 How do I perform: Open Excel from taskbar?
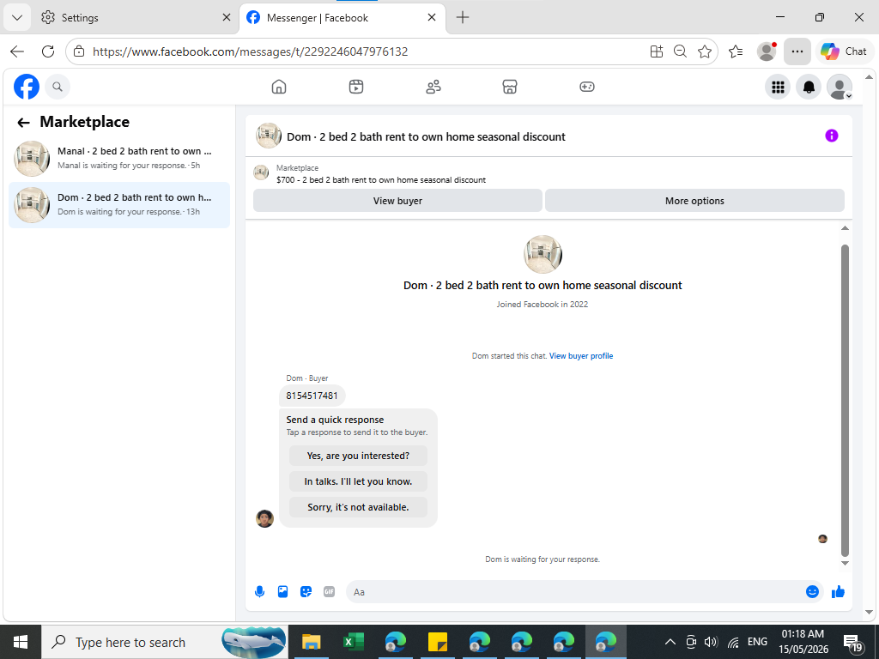pyautogui.click(x=353, y=642)
